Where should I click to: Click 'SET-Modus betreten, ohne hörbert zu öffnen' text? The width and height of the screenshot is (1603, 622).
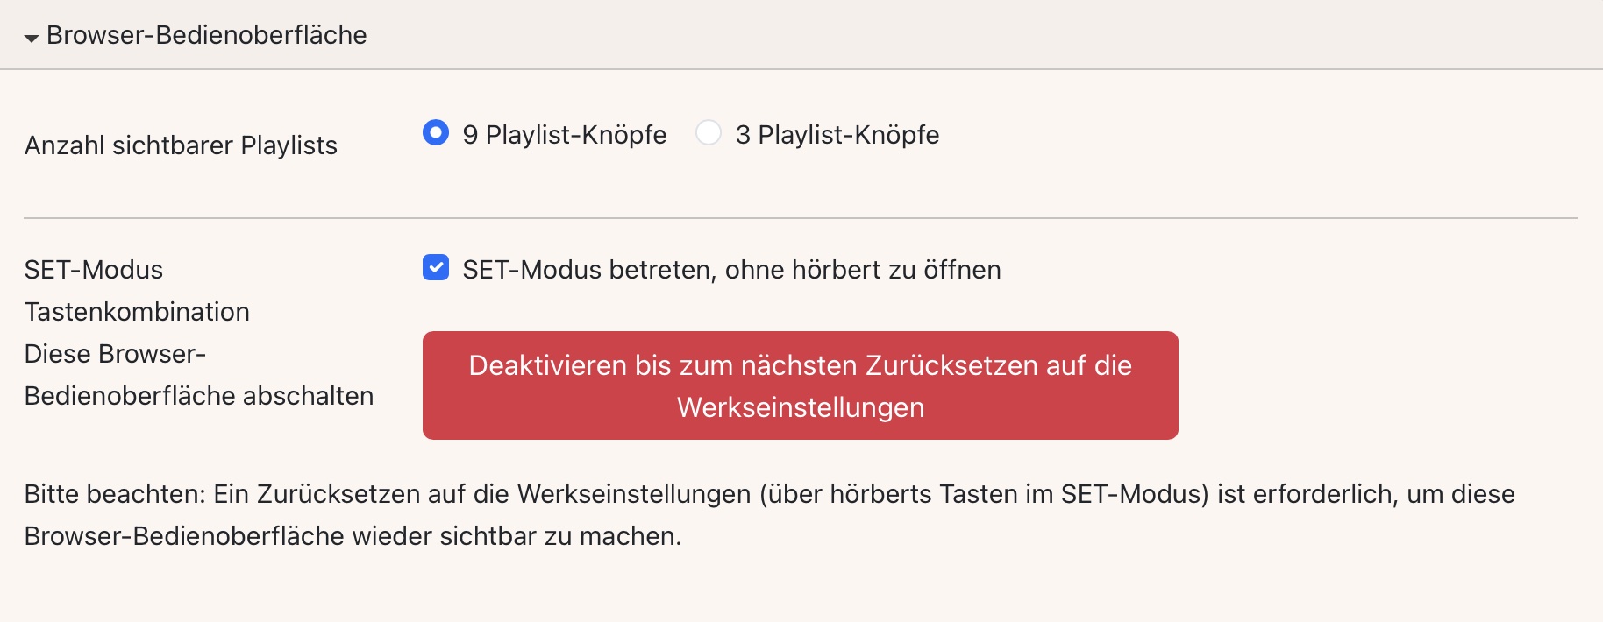tap(731, 270)
